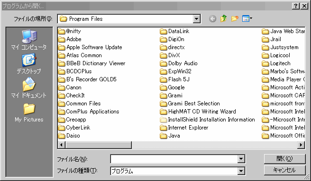Select the directx folder
The width and height of the screenshot is (311, 181).
point(173,47)
